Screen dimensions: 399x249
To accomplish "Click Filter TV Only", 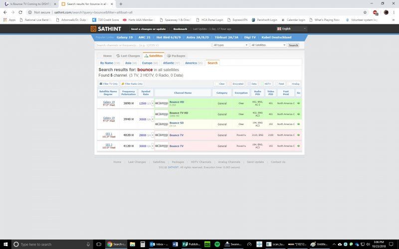I will [108, 84].
